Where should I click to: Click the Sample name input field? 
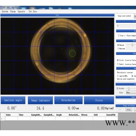click(x=126, y=101)
